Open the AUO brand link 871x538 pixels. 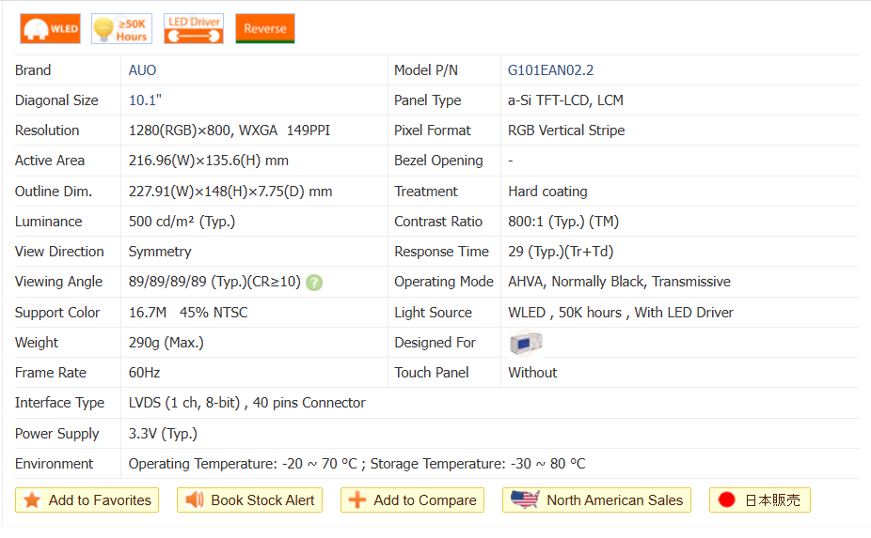coord(143,70)
